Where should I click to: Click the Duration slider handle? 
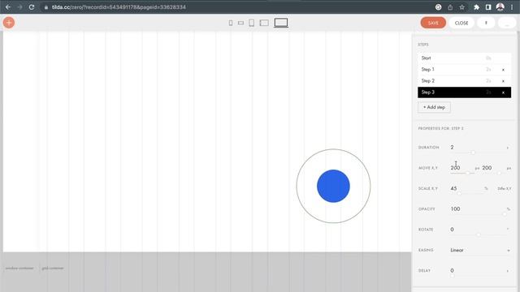(x=473, y=152)
